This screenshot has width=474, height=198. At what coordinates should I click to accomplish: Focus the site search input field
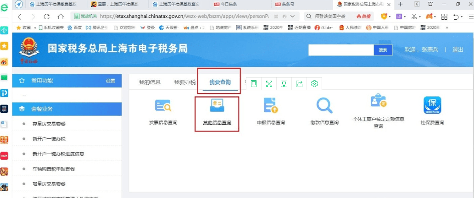[x=341, y=50]
